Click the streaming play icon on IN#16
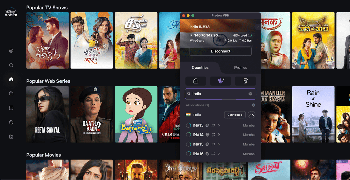 [219, 154]
